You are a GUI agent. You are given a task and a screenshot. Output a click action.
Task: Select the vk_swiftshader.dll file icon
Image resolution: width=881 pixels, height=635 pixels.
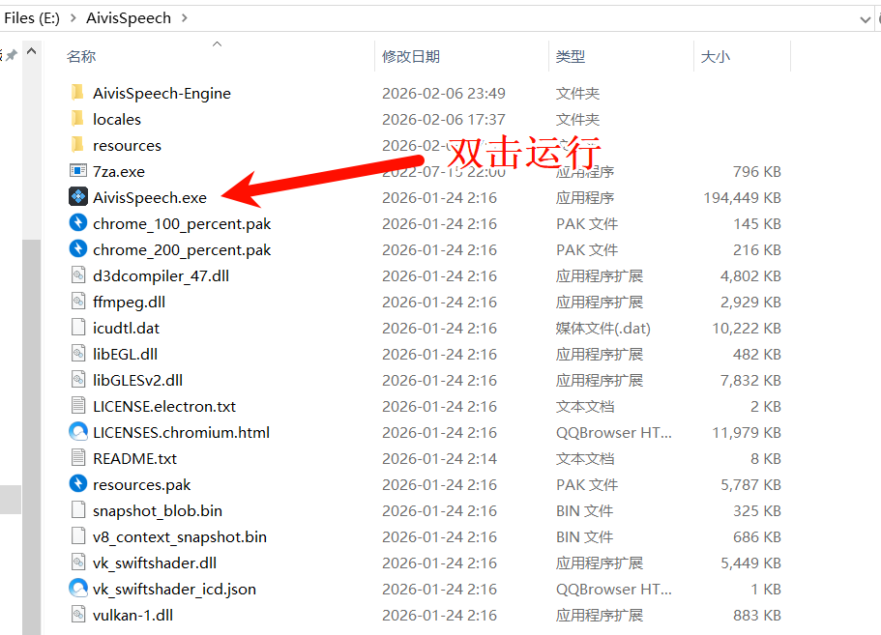click(78, 563)
